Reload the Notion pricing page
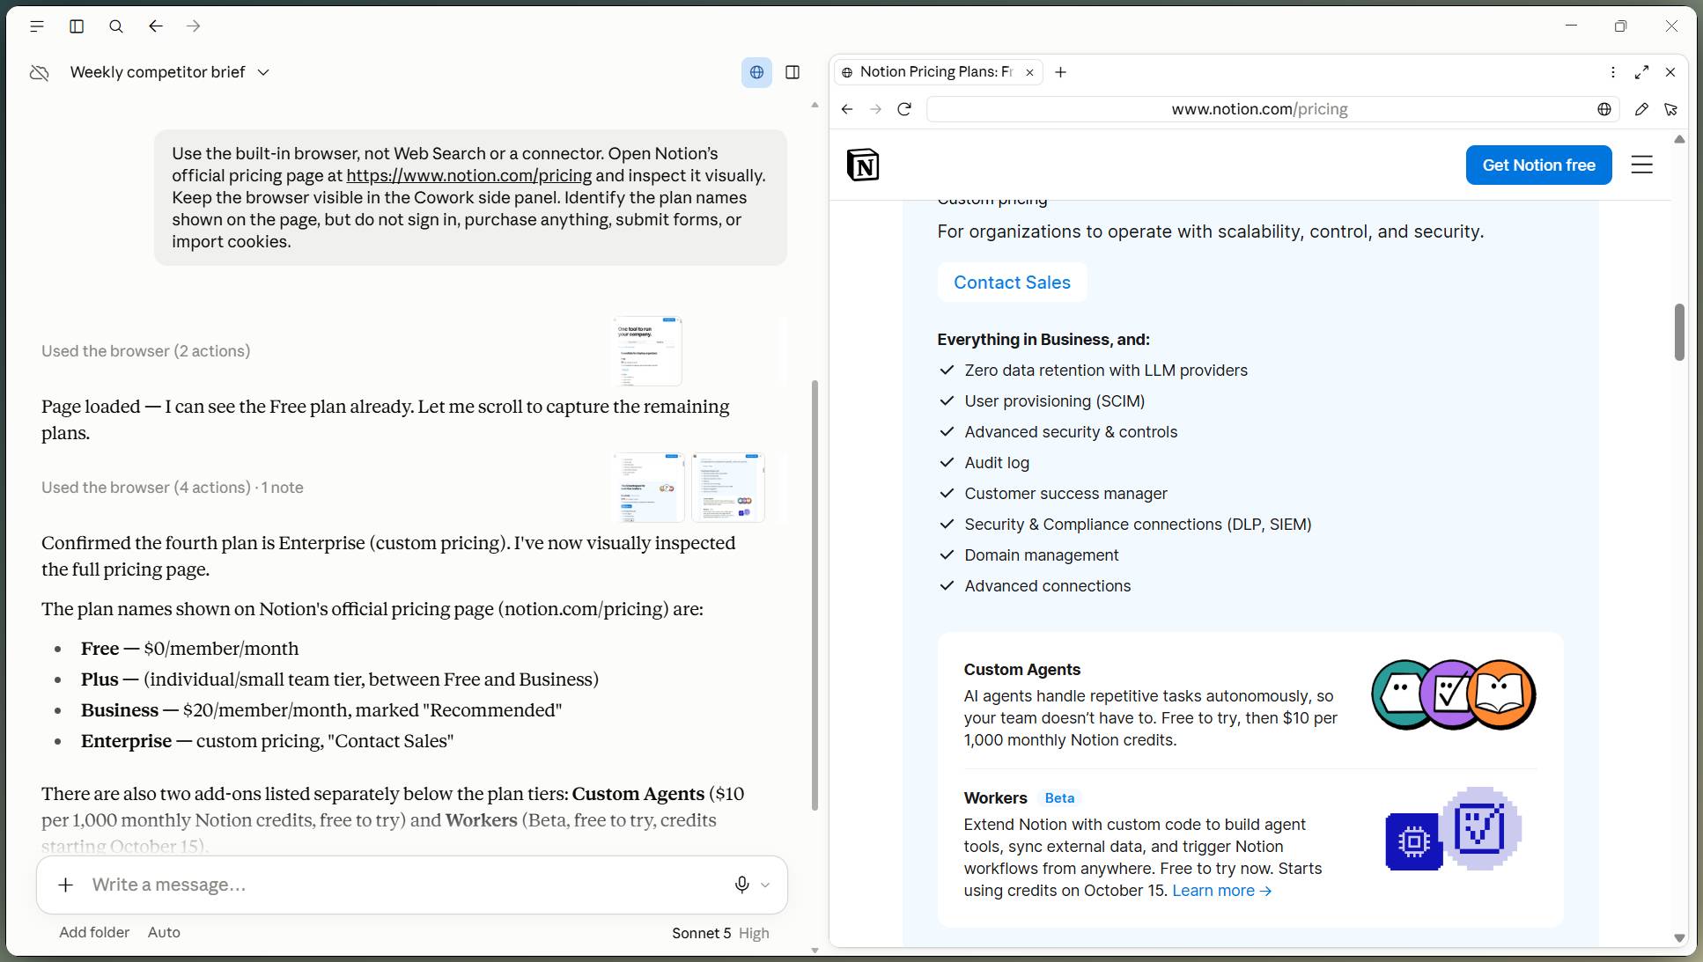The width and height of the screenshot is (1703, 962). point(904,109)
